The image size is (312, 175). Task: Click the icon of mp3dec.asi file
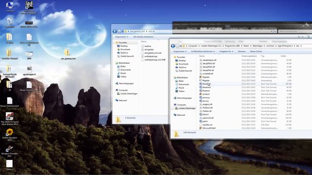tap(201, 124)
